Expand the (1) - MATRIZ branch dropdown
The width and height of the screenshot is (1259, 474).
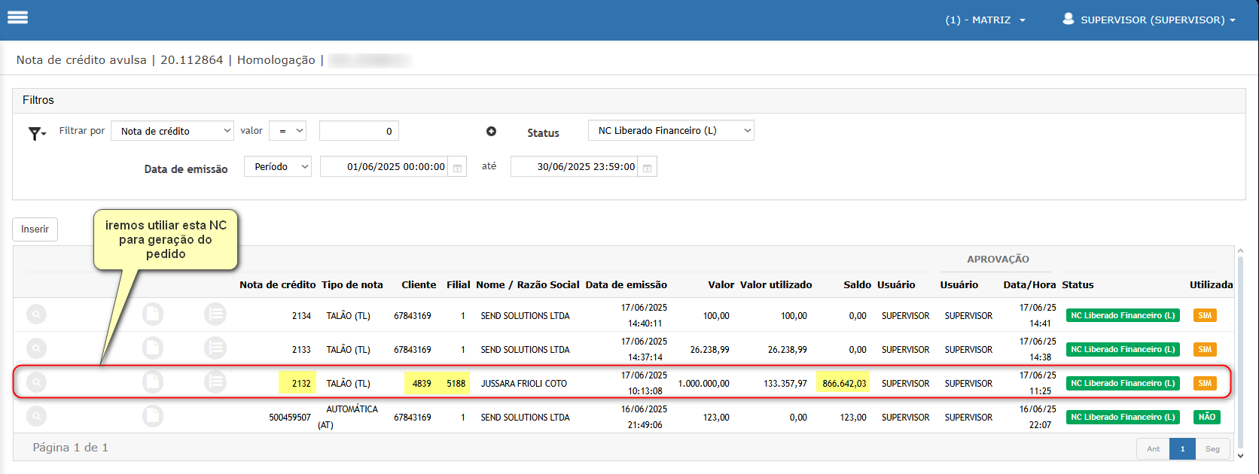(986, 20)
